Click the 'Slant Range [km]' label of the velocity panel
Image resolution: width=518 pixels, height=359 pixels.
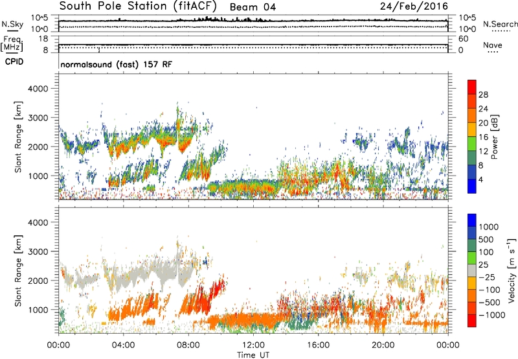click(x=18, y=270)
